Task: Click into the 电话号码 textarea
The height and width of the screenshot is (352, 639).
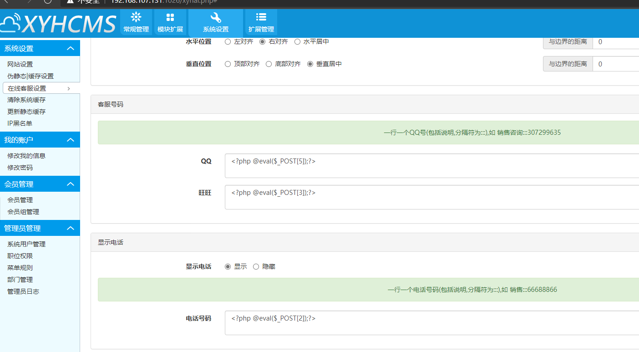Action: (x=432, y=323)
